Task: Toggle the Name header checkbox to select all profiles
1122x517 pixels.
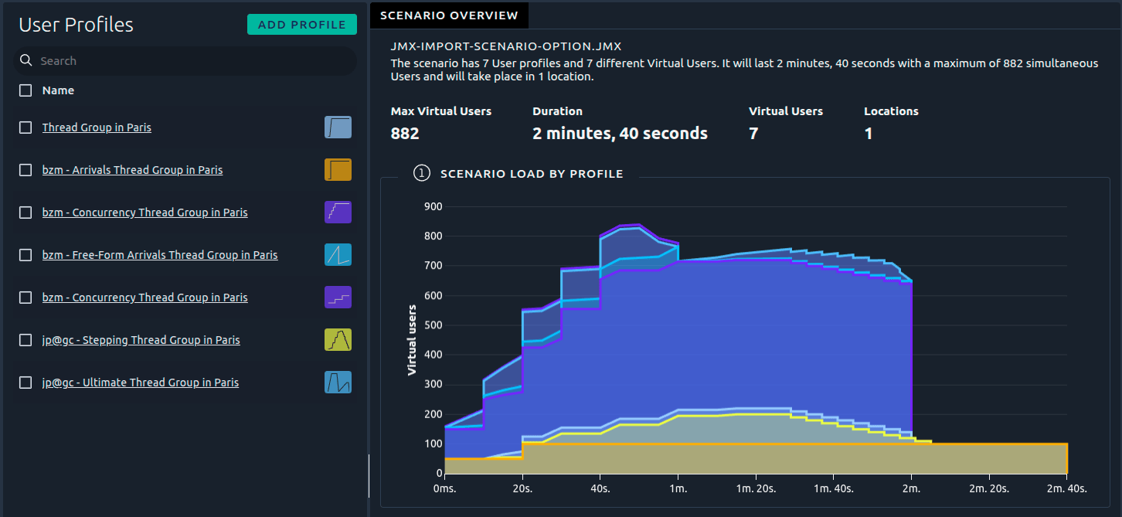Action: (x=25, y=90)
